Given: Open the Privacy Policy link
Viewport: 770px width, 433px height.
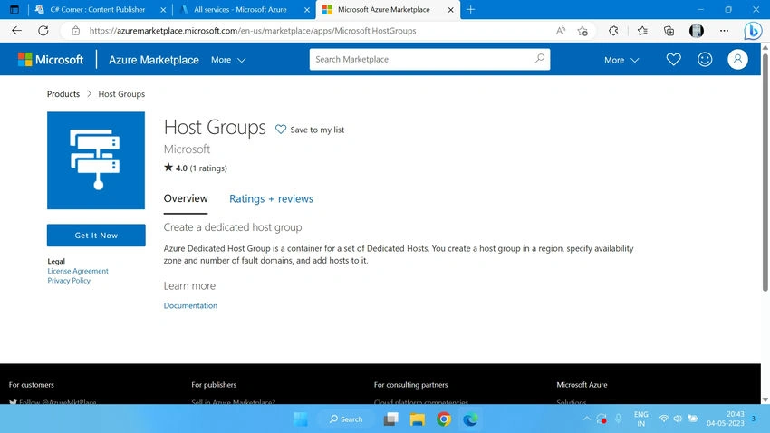Looking at the screenshot, I should [69, 281].
